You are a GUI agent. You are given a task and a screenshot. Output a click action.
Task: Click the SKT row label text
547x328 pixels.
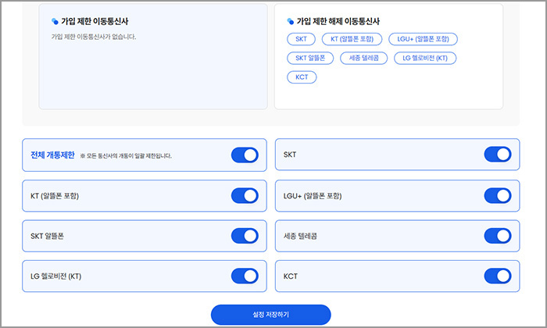290,155
